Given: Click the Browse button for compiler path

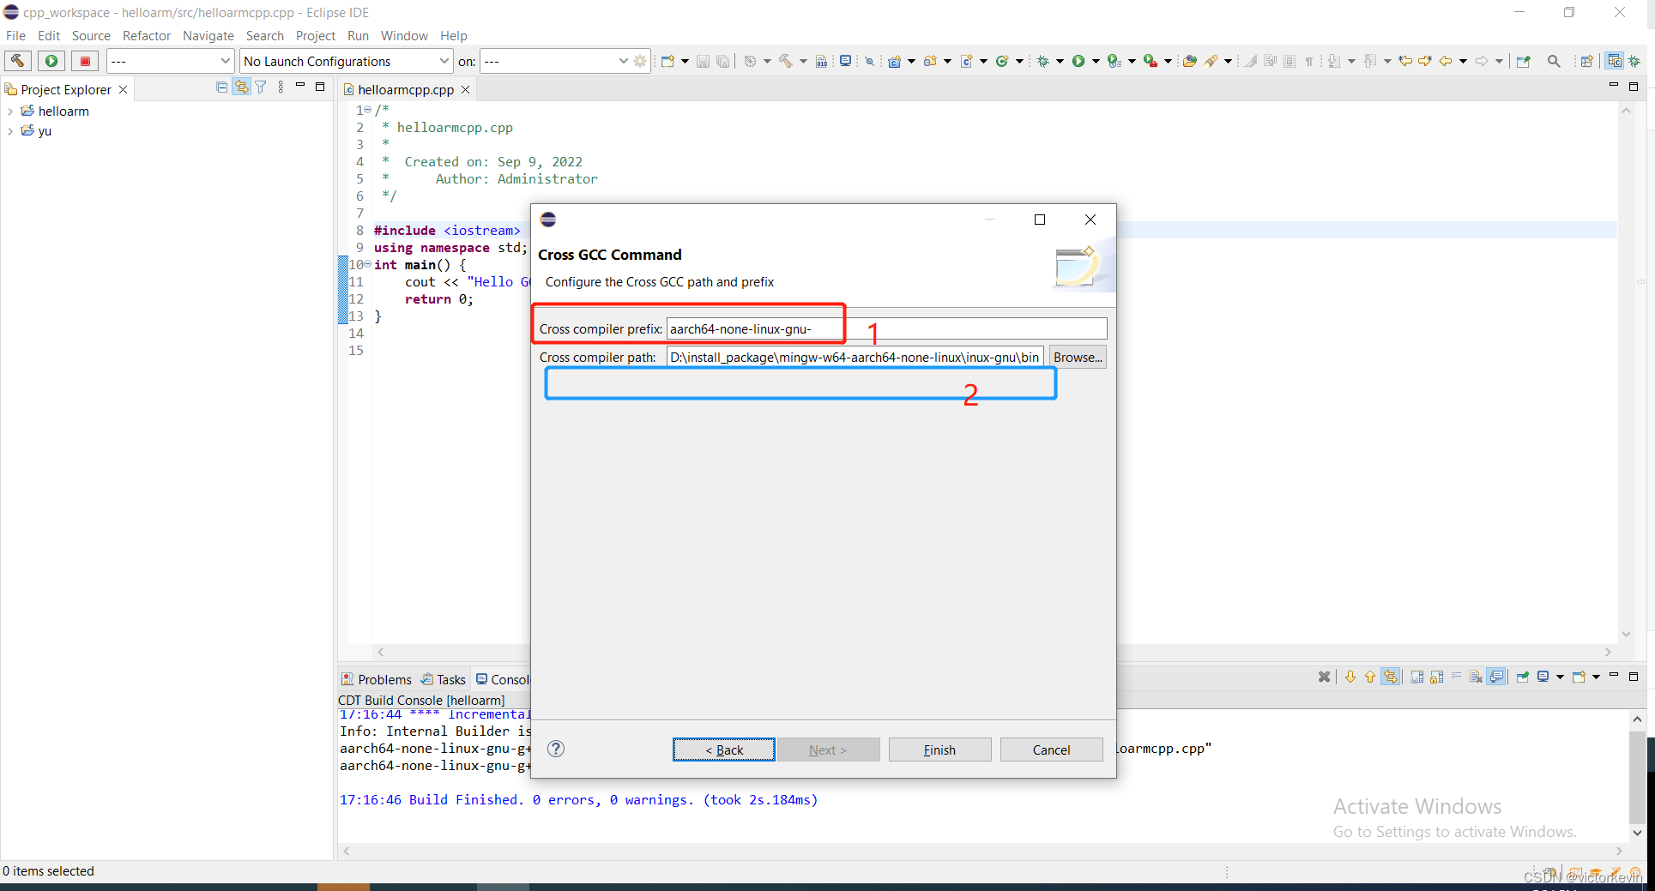Looking at the screenshot, I should [x=1078, y=357].
